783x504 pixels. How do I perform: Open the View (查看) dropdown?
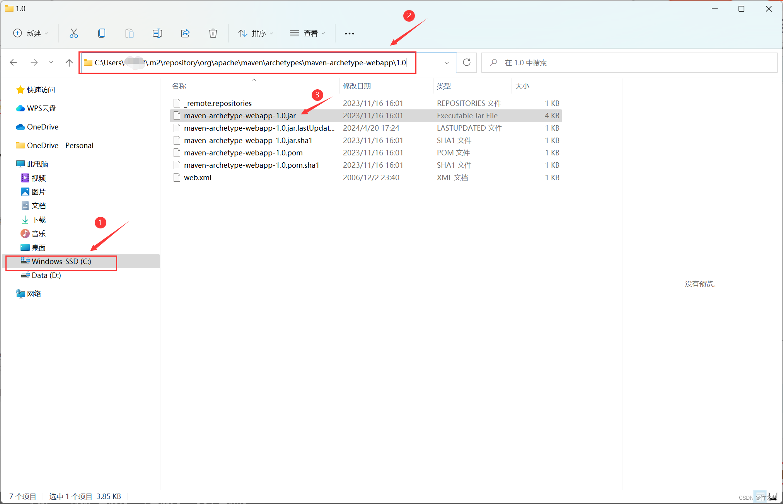pyautogui.click(x=307, y=33)
